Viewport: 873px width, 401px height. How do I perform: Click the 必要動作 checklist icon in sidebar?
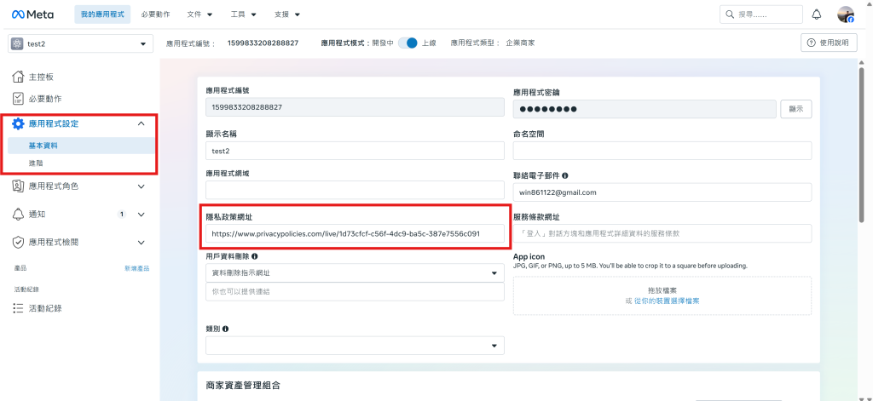(x=18, y=99)
